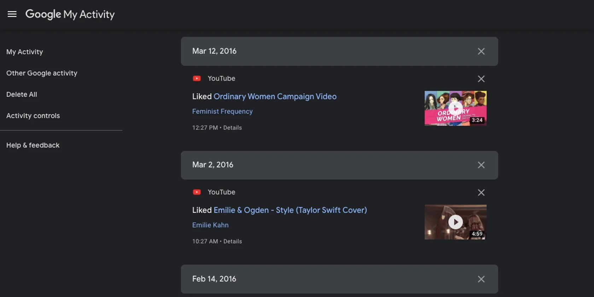Click YouTube label on Mar 2 entry

(221, 192)
